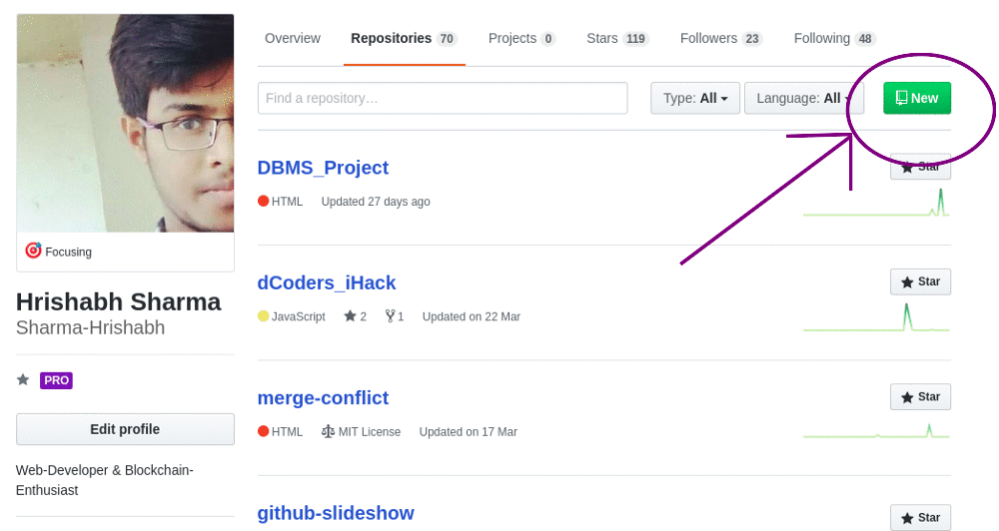This screenshot has width=999, height=531.
Task: Open MIT License for merge-conflict
Action: pyautogui.click(x=361, y=431)
